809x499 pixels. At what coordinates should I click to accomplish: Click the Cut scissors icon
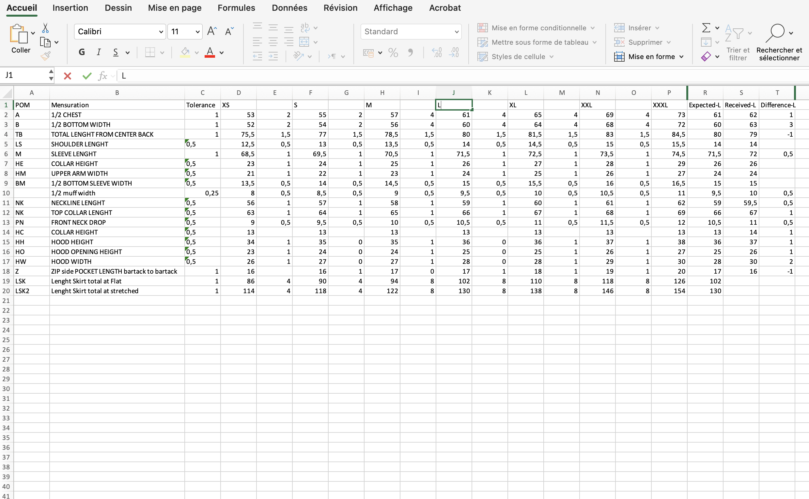click(x=45, y=28)
